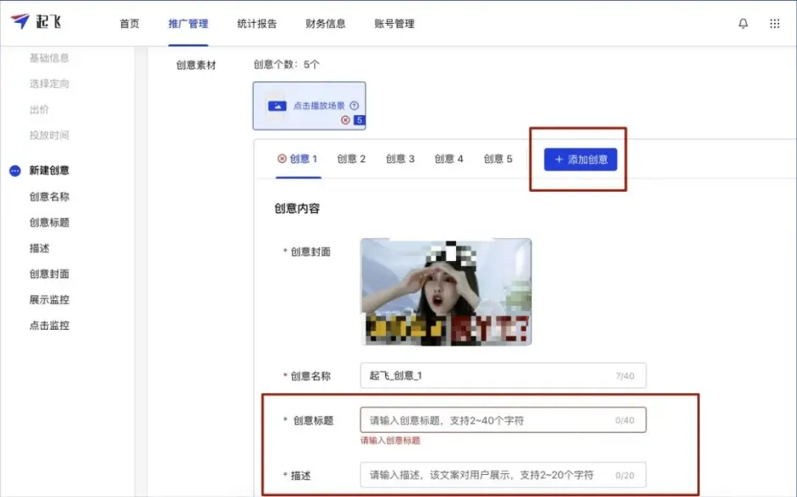Screen dimensions: 797x497
Task: Jump to 创意标题 in sidebar
Action: pos(49,222)
